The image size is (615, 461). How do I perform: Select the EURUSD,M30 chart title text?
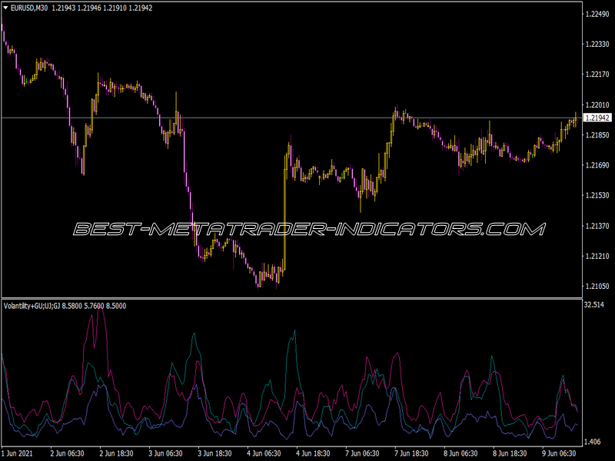click(x=29, y=8)
